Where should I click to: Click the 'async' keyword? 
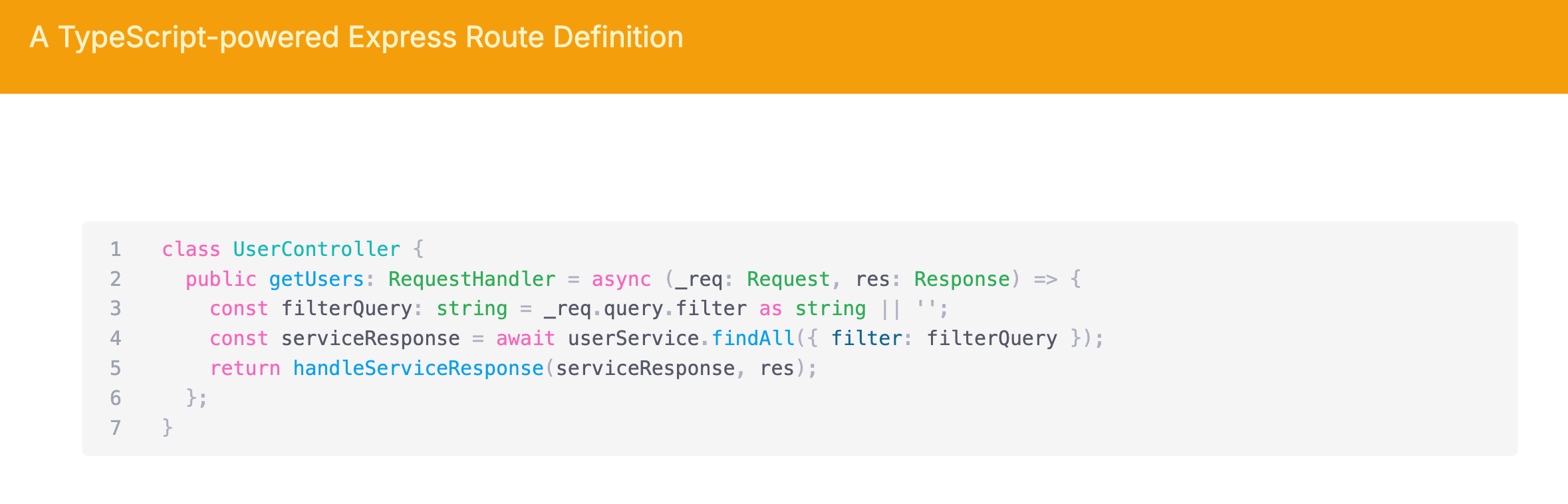click(621, 279)
